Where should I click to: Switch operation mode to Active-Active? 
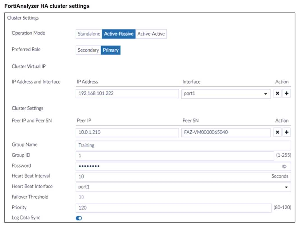pyautogui.click(x=151, y=34)
